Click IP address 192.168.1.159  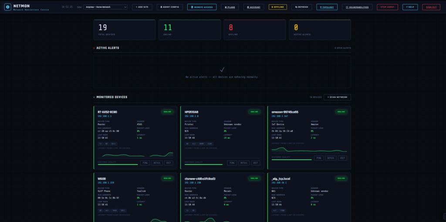click(x=105, y=183)
